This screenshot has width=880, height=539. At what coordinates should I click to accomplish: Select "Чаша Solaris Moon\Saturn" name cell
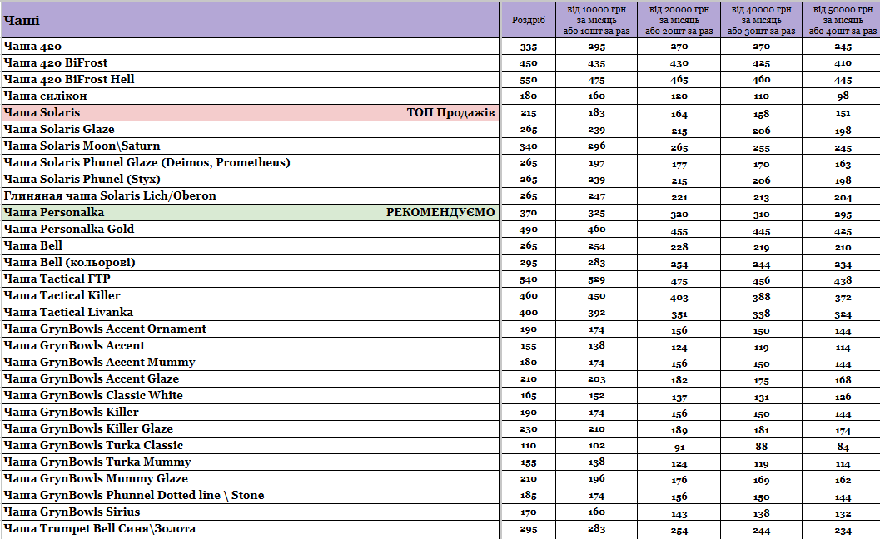click(x=82, y=146)
